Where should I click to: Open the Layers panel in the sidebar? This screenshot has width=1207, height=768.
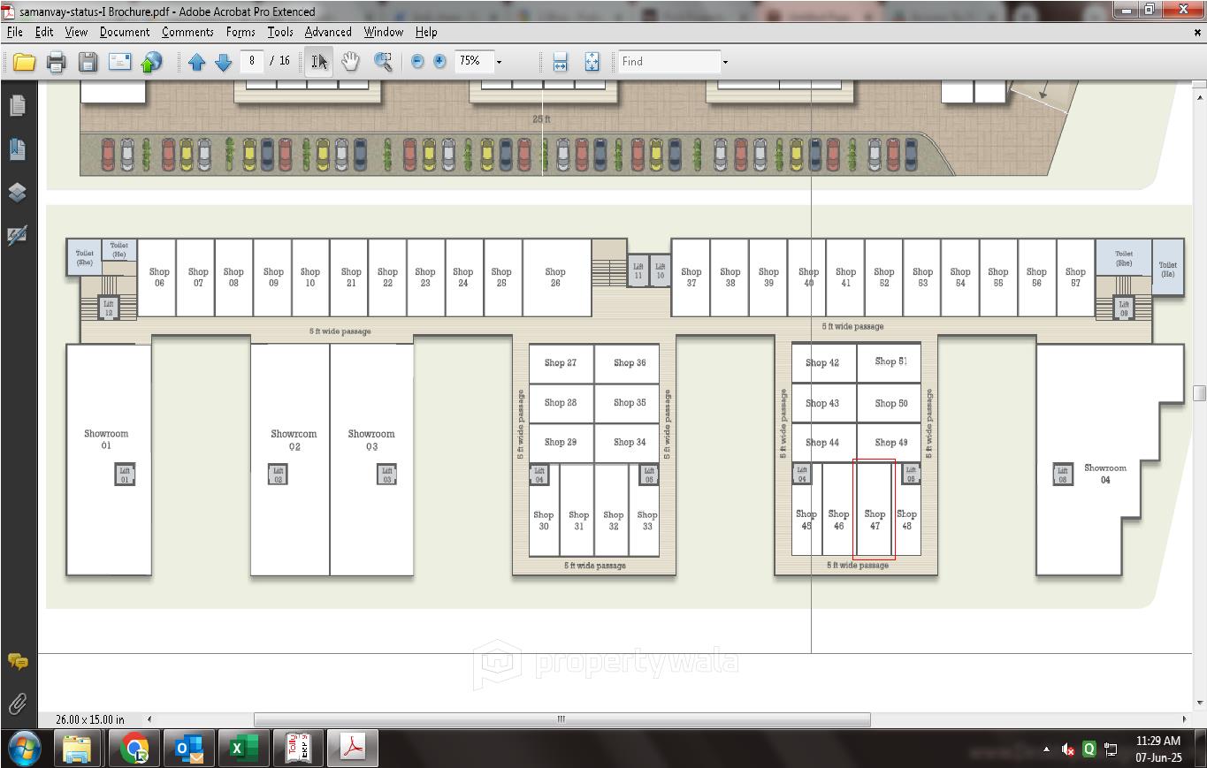click(17, 192)
